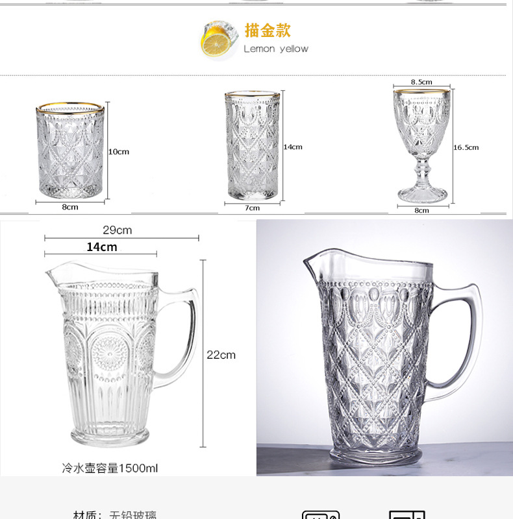The image size is (513, 519).
Task: Open the sunflower-pattern pitcher image with dimensions
Action: tap(122, 354)
